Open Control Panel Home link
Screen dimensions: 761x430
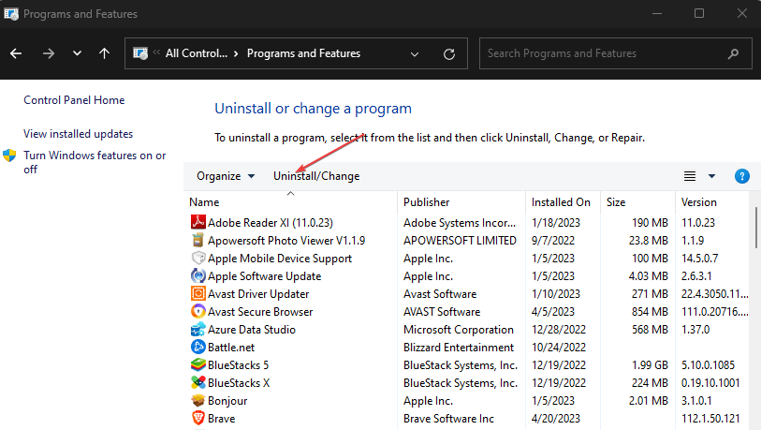(74, 100)
